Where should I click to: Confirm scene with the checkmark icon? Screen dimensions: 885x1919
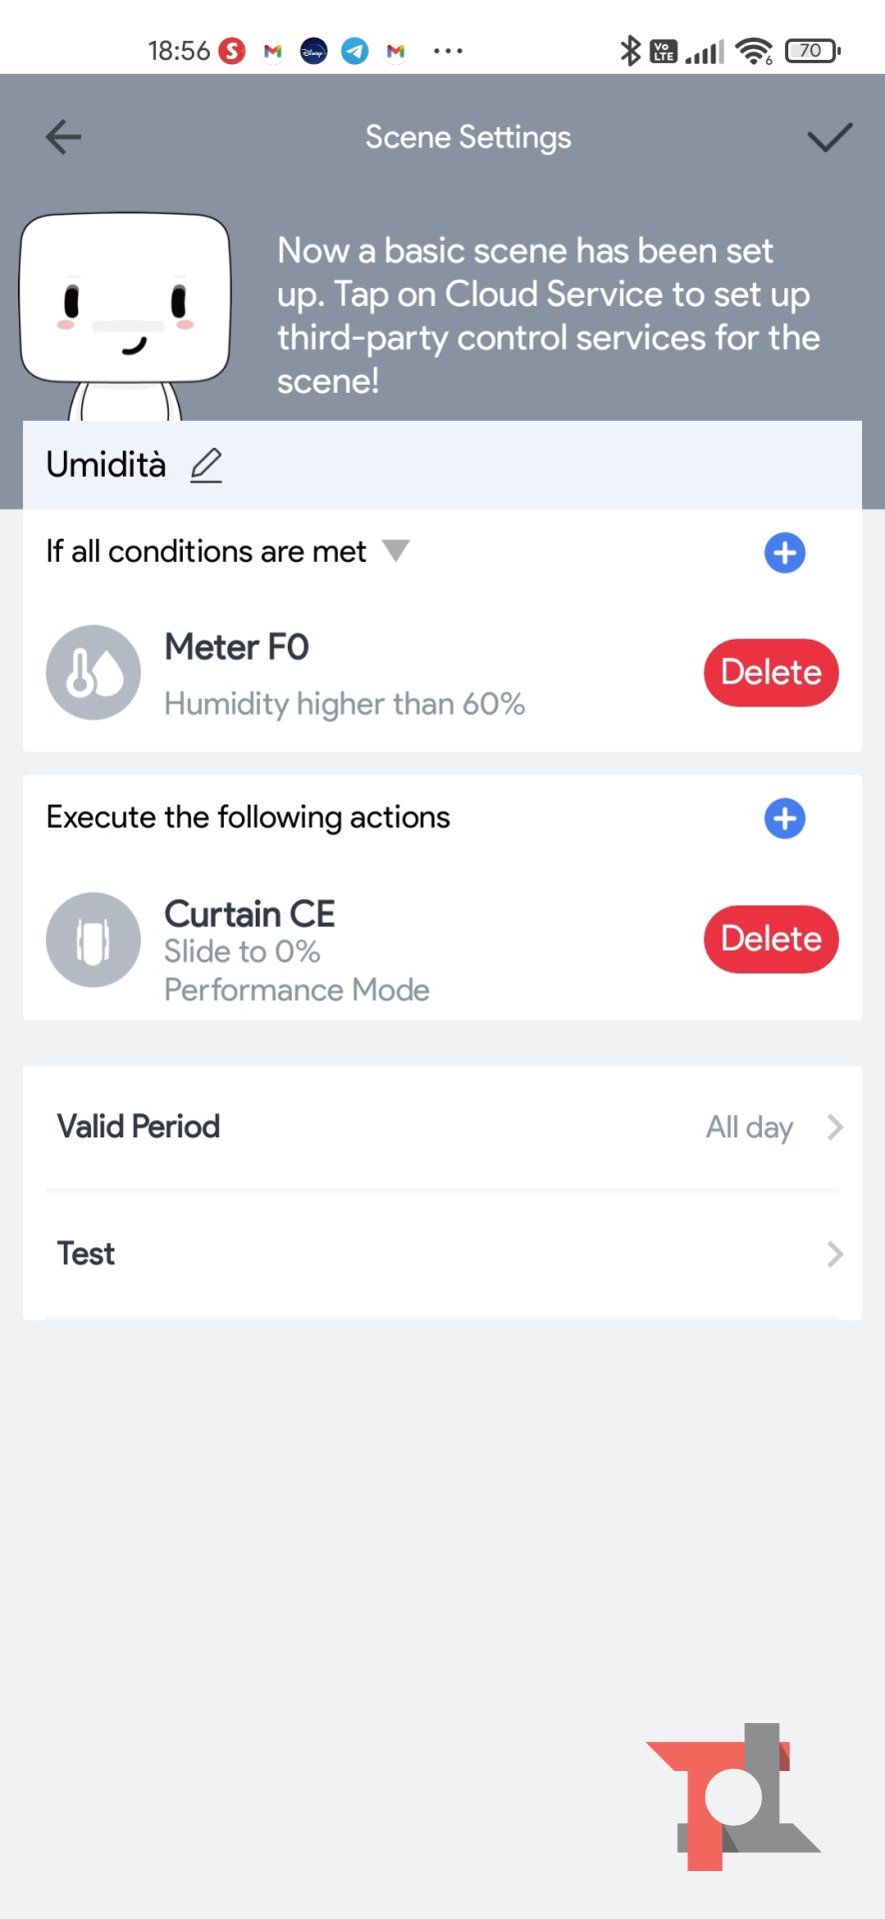[x=829, y=137]
